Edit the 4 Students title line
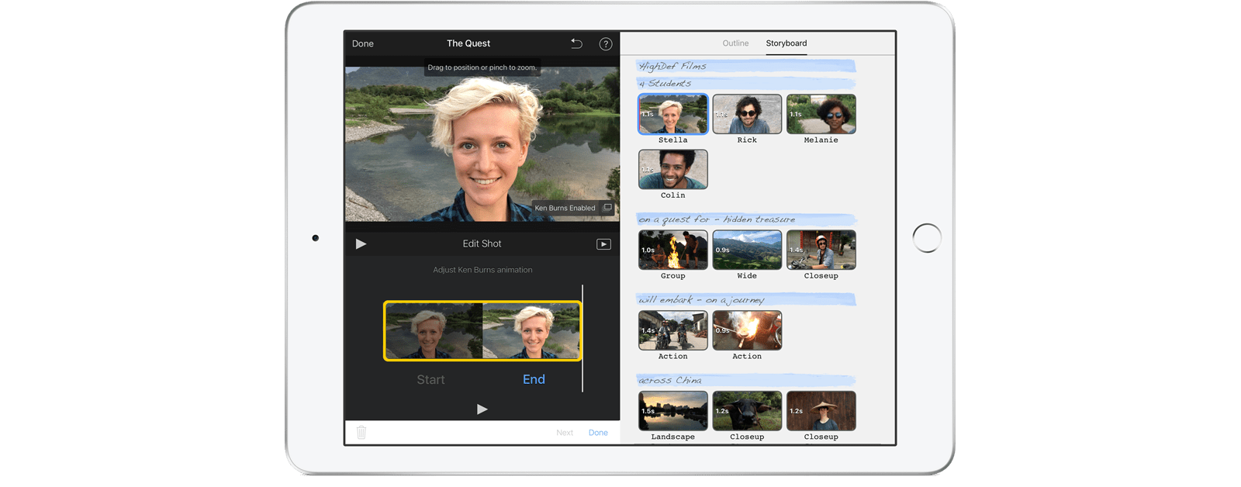Screen dimensions: 1241x487 click(746, 84)
